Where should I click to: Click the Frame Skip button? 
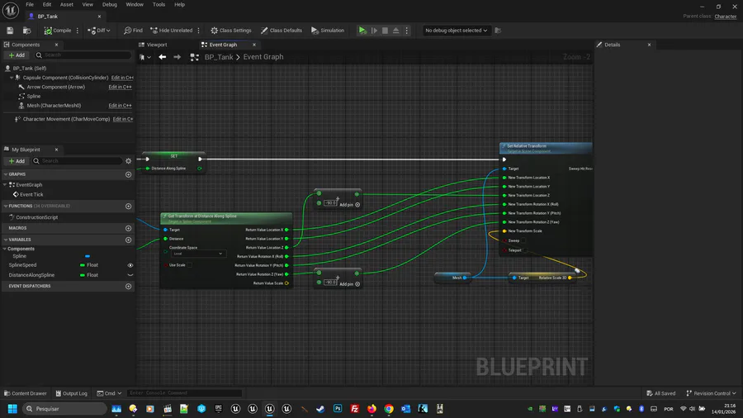(374, 31)
